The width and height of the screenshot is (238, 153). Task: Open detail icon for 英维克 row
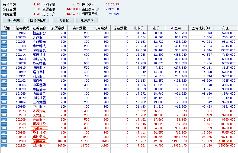point(4,128)
